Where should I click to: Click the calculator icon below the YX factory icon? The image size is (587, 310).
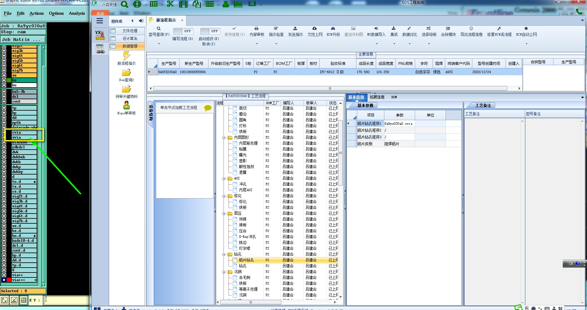[x=100, y=49]
